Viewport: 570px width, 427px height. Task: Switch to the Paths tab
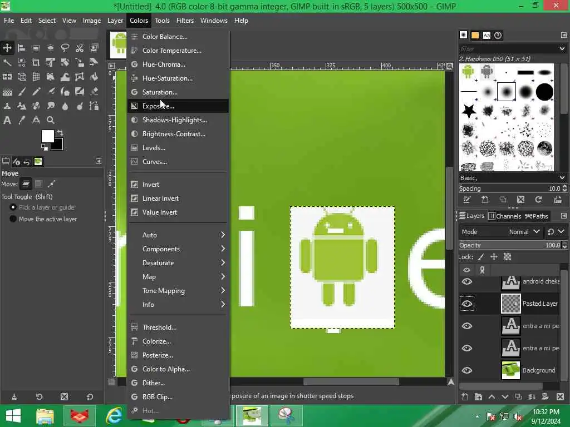point(536,216)
